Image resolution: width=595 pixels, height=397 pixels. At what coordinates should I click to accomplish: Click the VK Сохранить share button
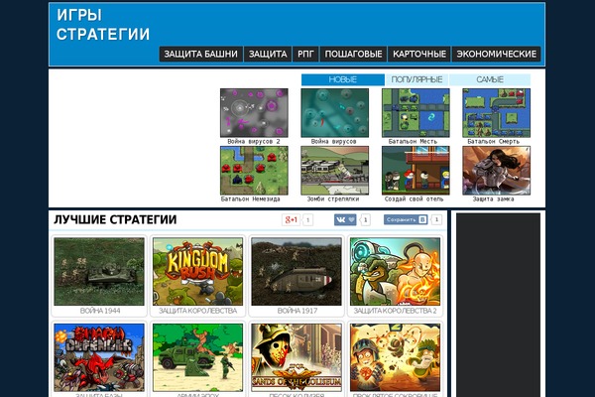[406, 219]
